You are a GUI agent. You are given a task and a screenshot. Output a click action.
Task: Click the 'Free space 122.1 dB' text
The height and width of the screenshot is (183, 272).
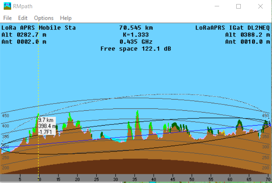[136, 49]
